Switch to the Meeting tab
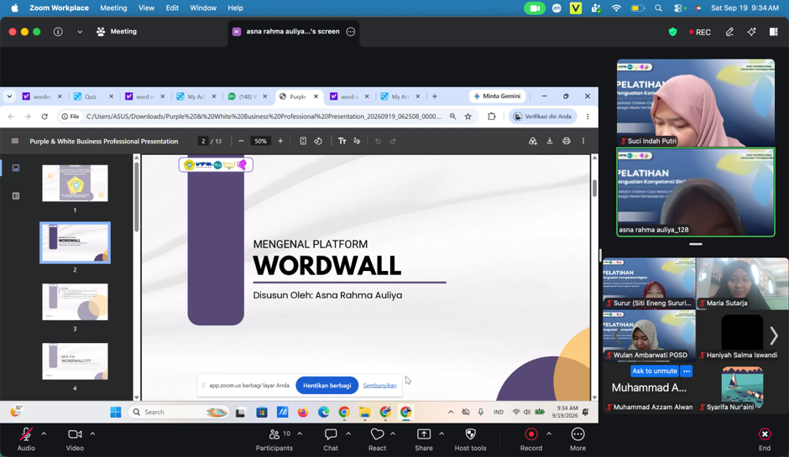789x457 pixels. 116,32
